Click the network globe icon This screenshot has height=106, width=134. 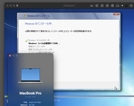click(x=112, y=6)
